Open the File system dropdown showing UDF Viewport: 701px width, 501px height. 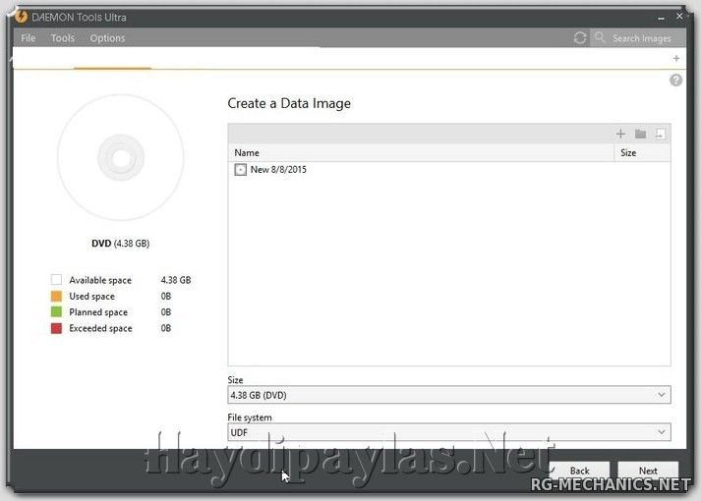[x=448, y=432]
